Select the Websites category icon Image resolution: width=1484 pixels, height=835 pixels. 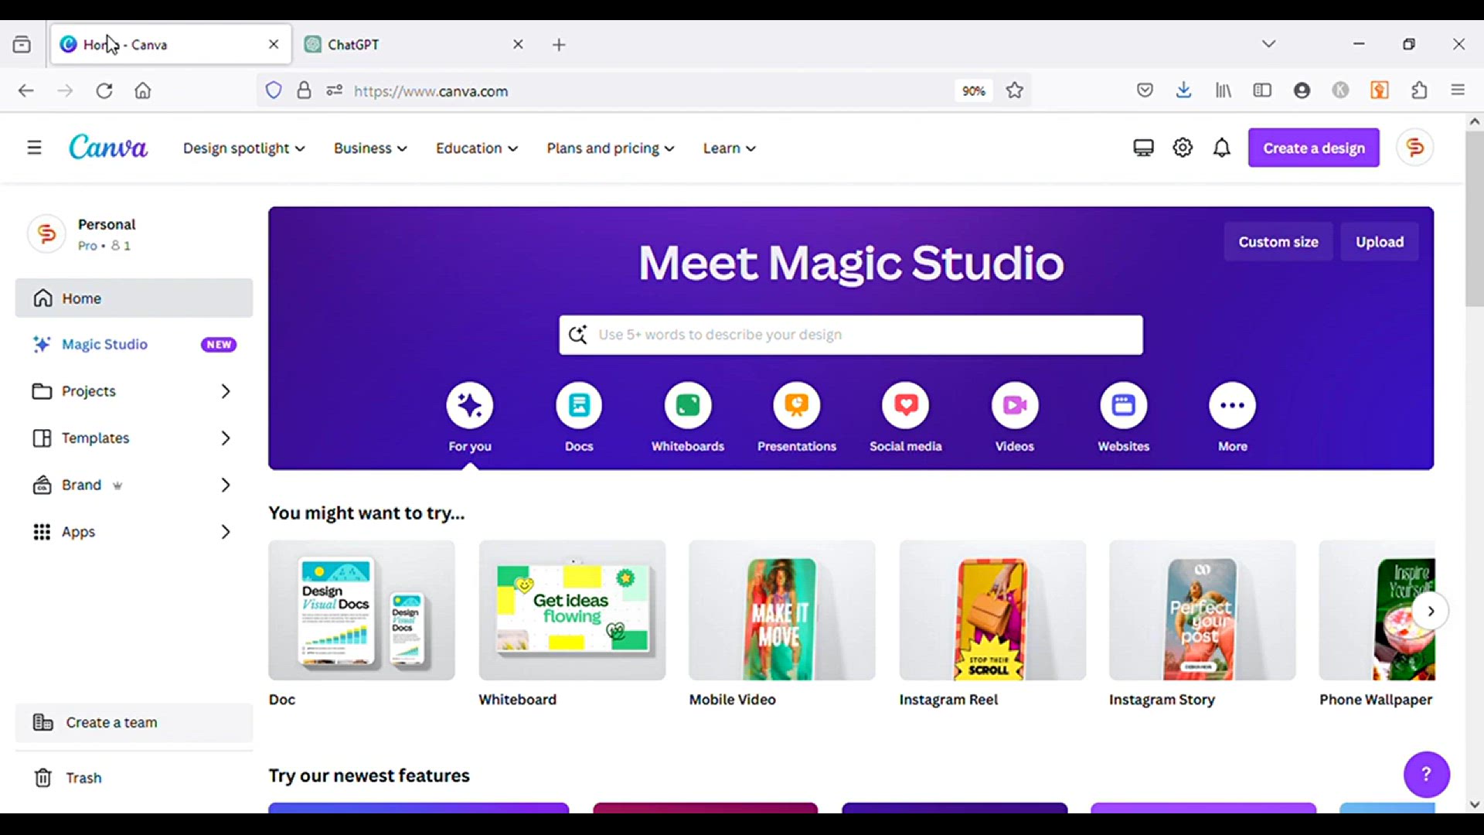pyautogui.click(x=1124, y=405)
